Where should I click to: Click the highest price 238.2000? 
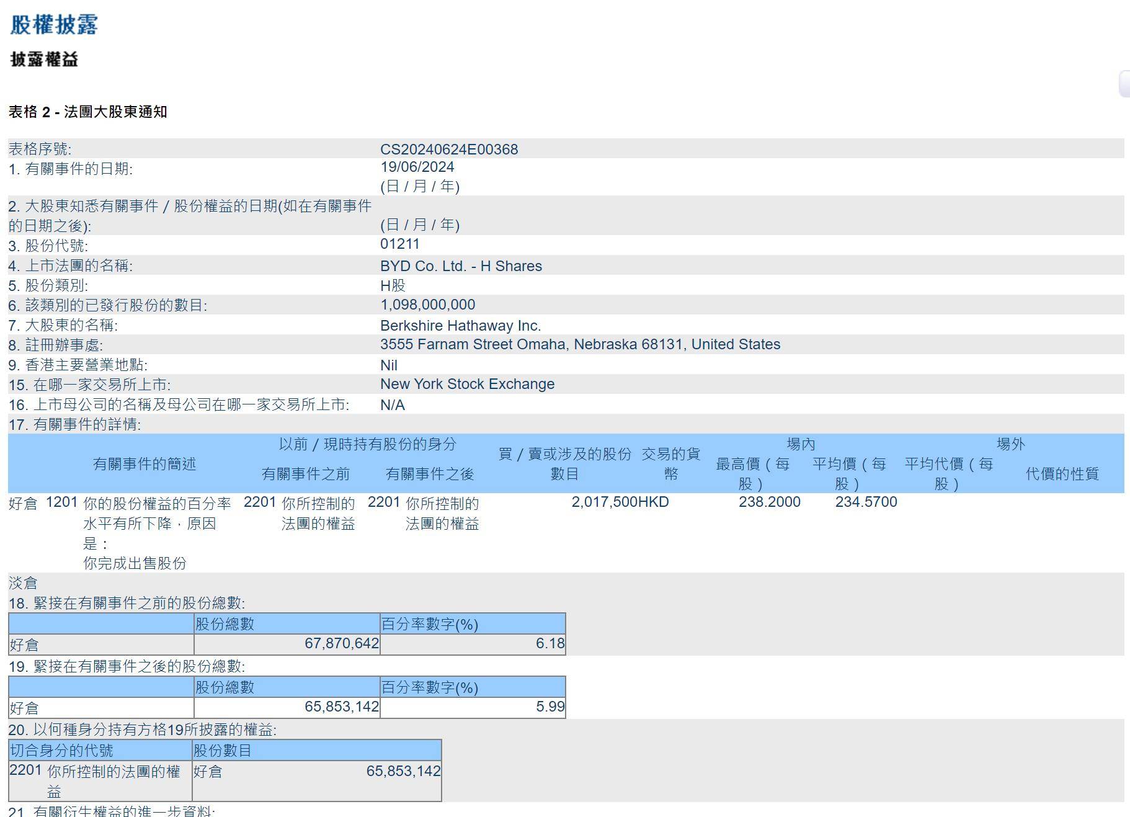click(x=769, y=502)
